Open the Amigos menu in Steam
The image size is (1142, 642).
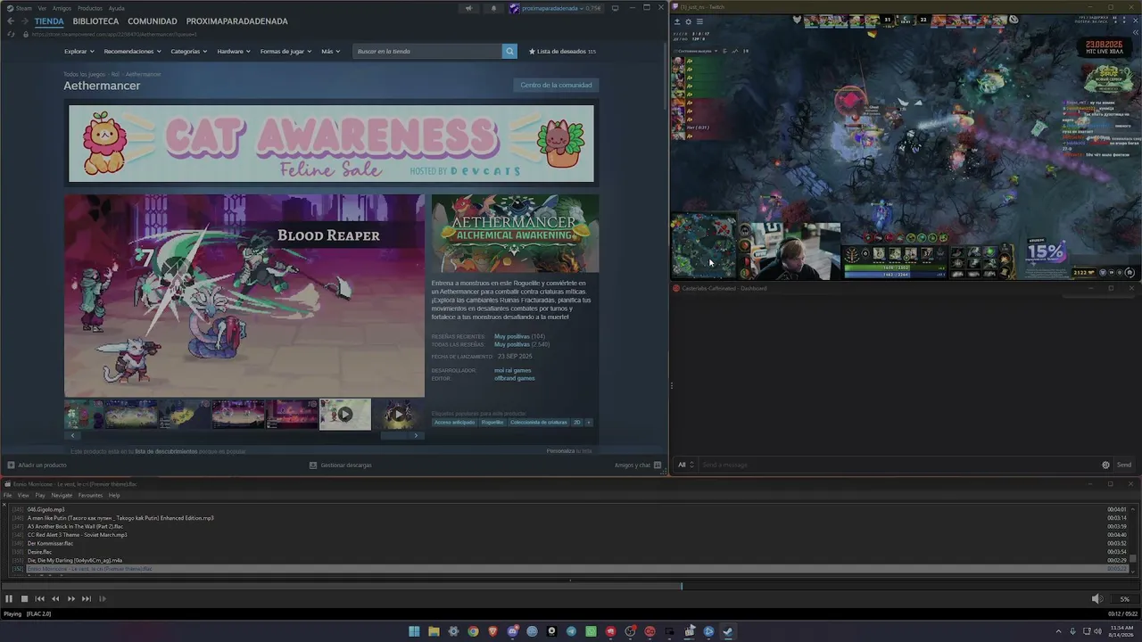coord(62,8)
